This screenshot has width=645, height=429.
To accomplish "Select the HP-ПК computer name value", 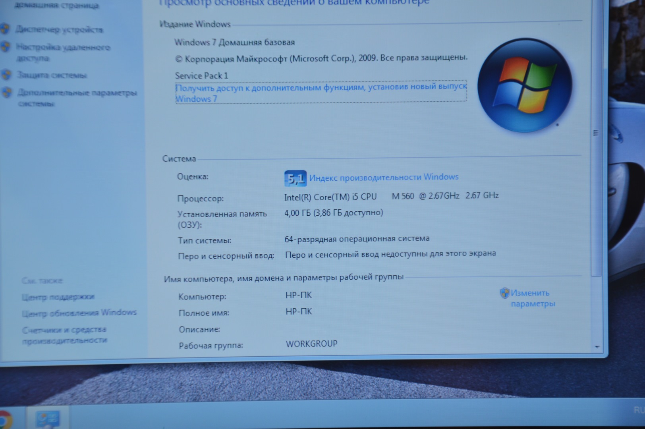I will click(299, 295).
